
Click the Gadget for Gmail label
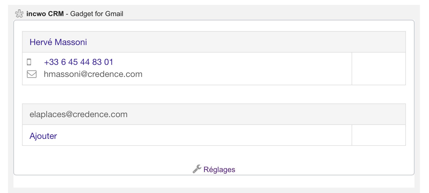[97, 14]
